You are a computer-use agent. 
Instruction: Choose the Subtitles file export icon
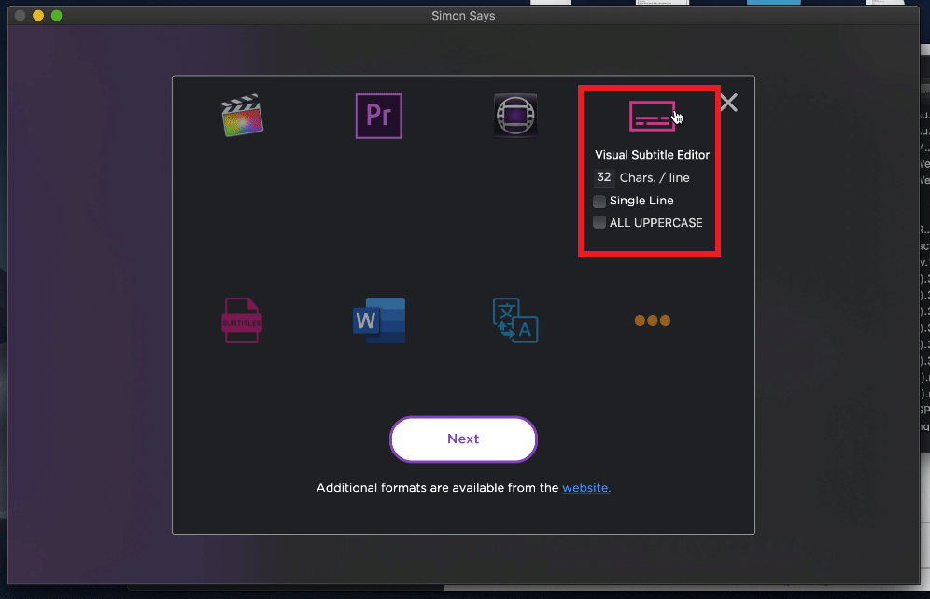point(242,321)
